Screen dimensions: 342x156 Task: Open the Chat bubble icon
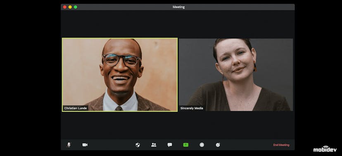coord(170,145)
